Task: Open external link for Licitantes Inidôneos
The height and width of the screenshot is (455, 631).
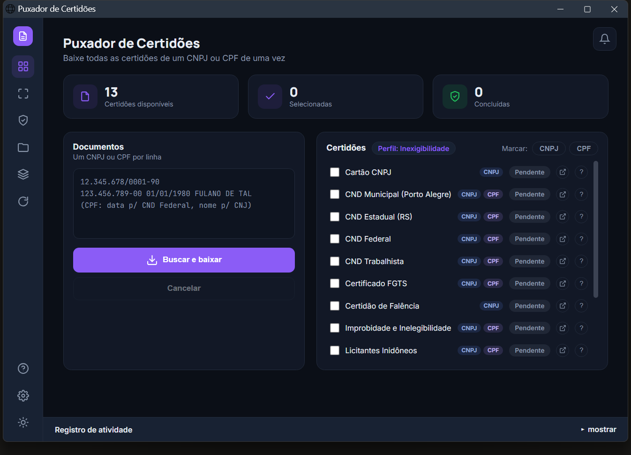Action: (563, 350)
